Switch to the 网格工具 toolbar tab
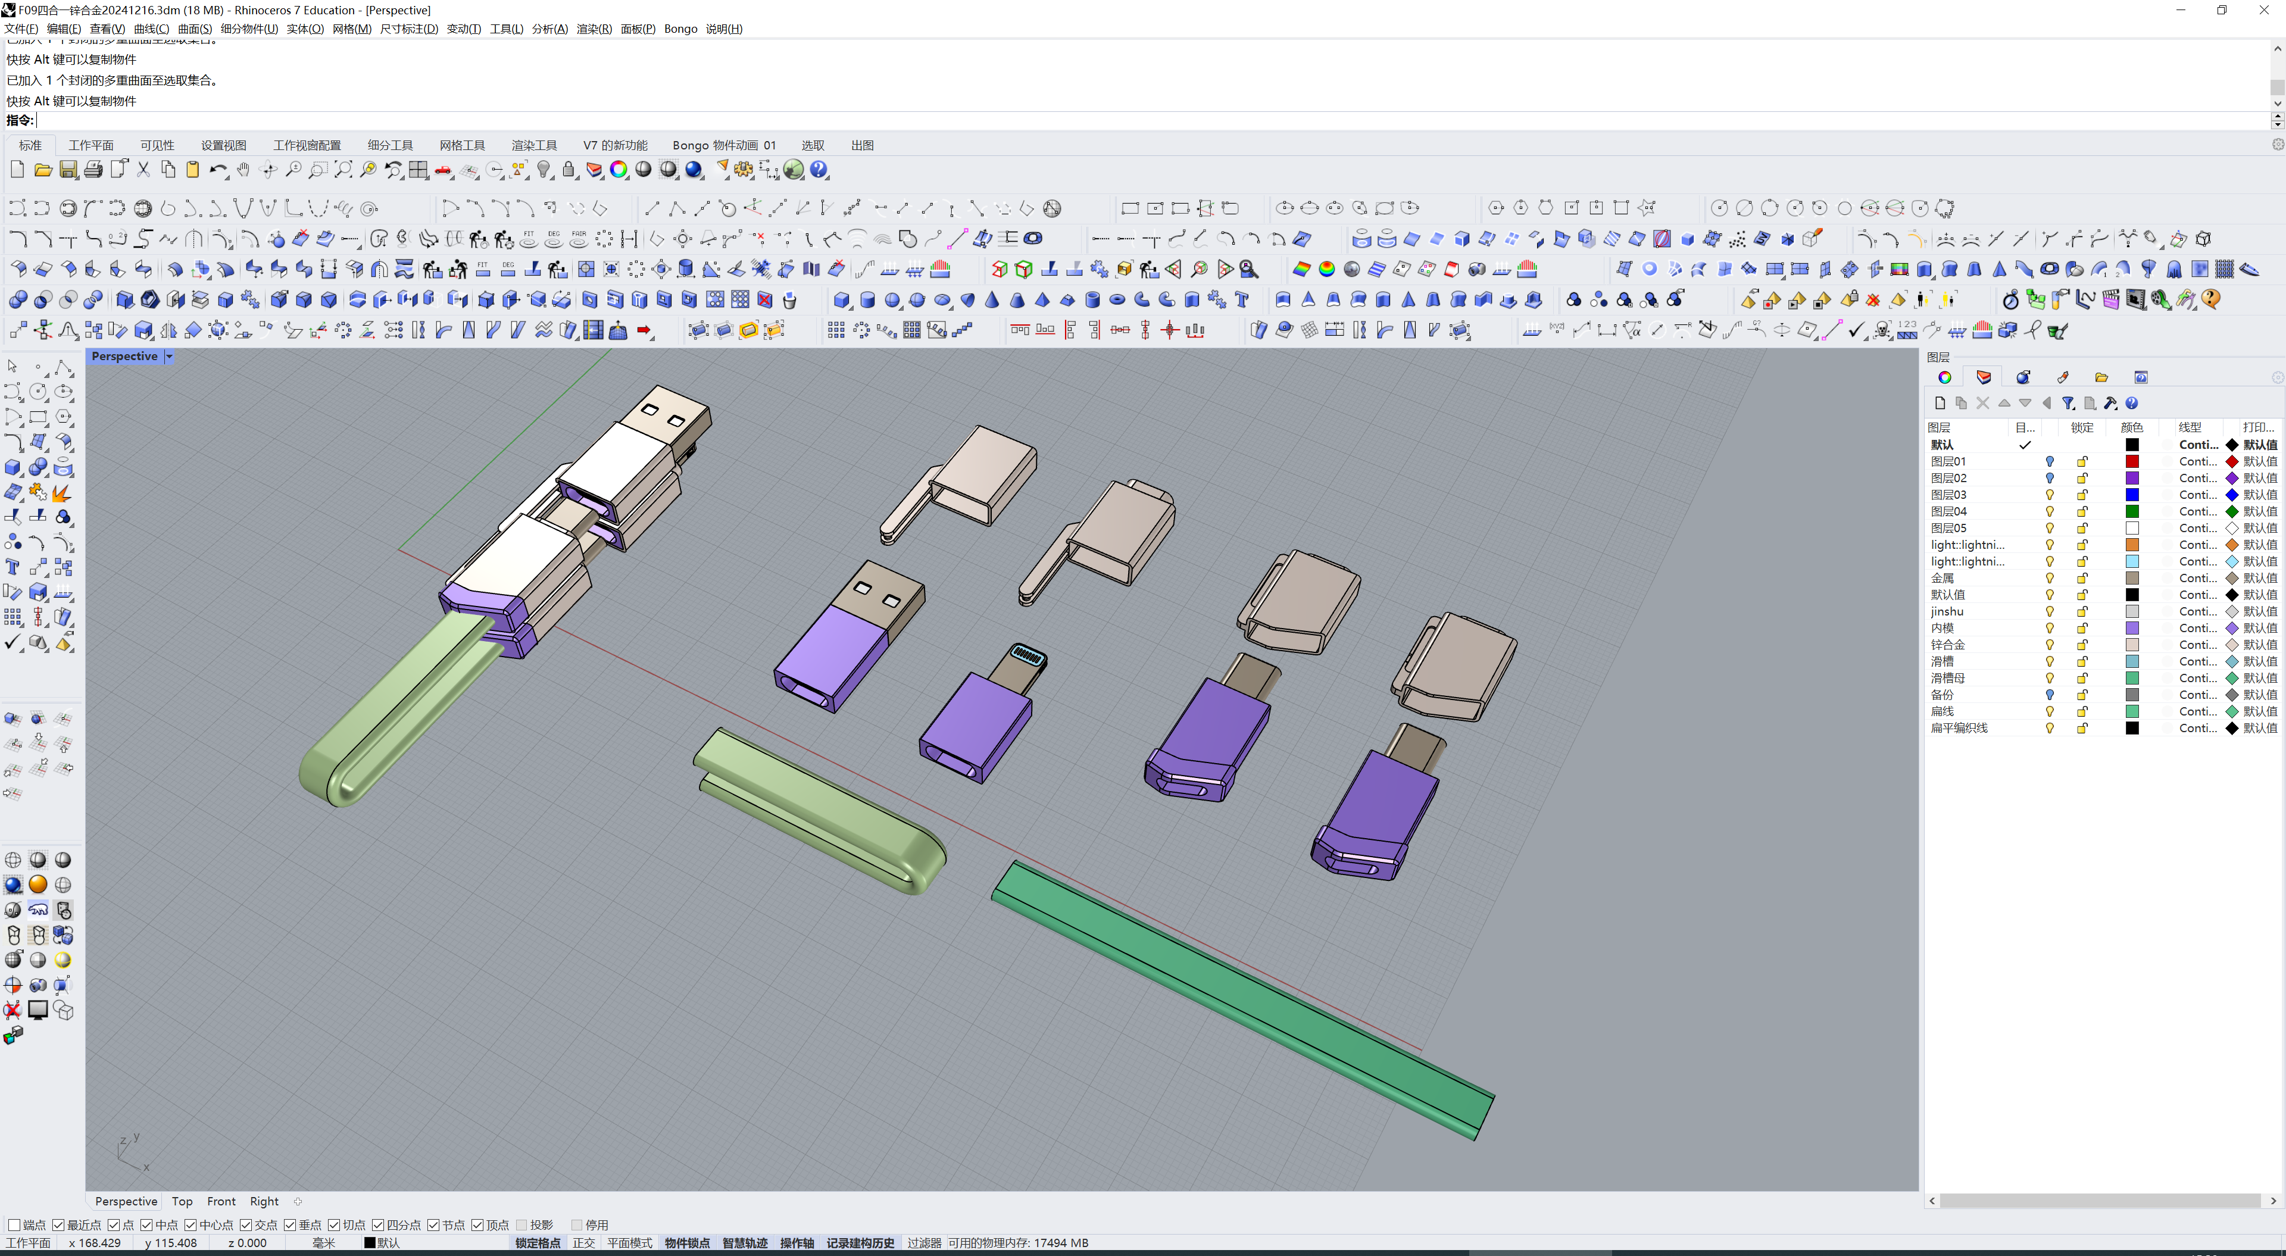The width and height of the screenshot is (2286, 1256). [461, 145]
